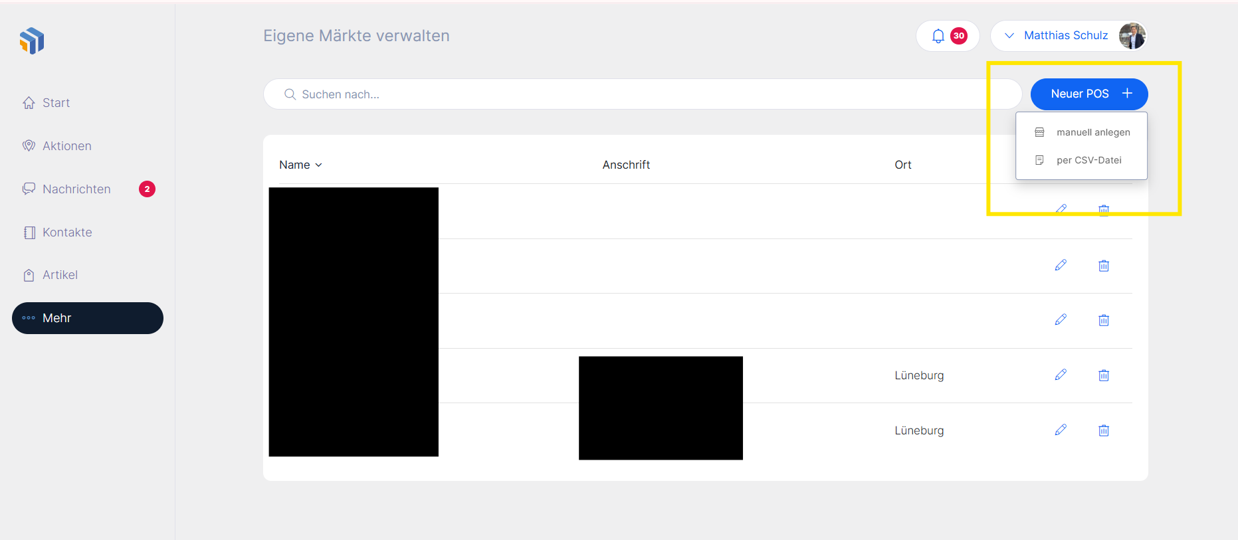Screen dimensions: 1238x540
Task: Expand the Matthias Schulz user dropdown
Action: tap(1009, 36)
